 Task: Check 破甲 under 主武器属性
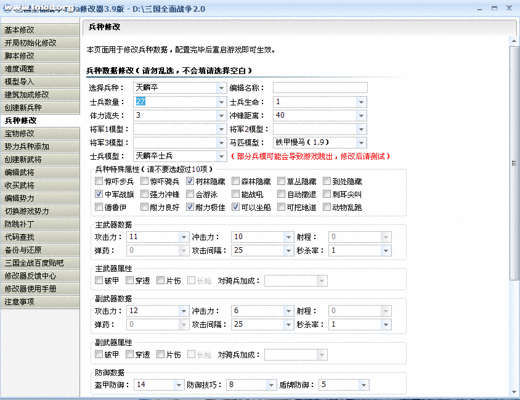coord(99,281)
